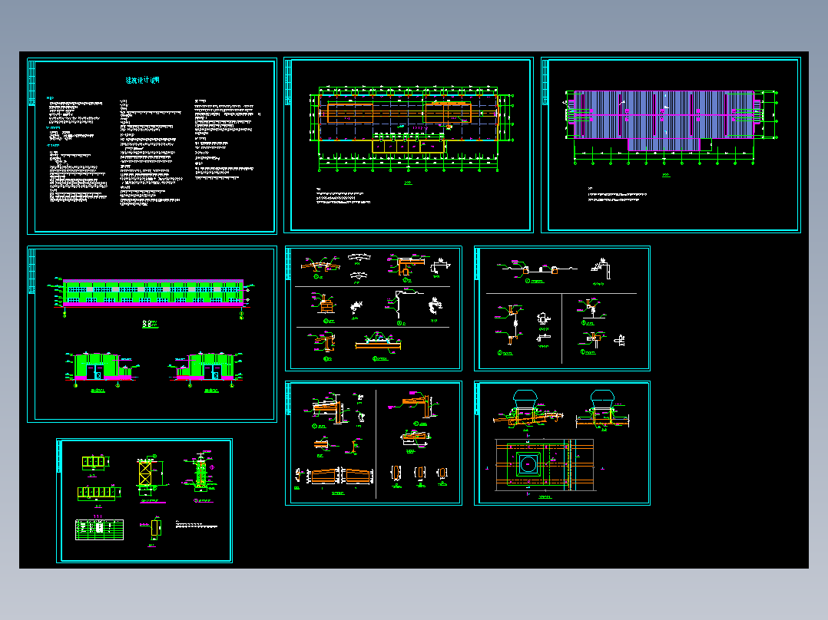Select the green right side elevation

206,368
